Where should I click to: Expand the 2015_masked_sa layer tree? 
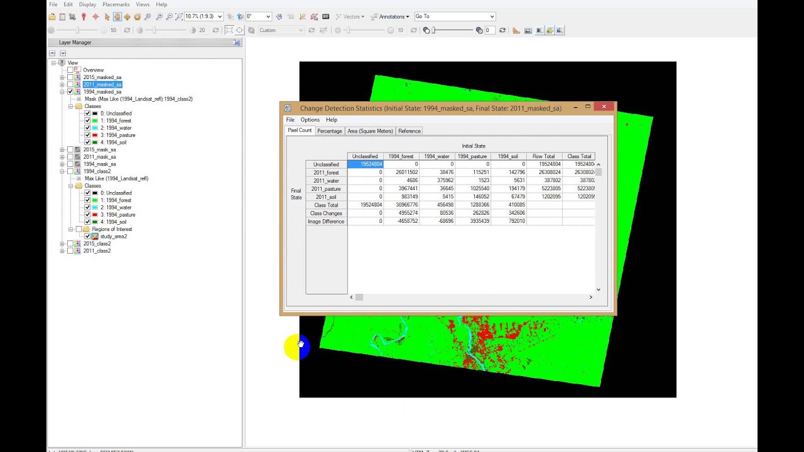point(62,77)
